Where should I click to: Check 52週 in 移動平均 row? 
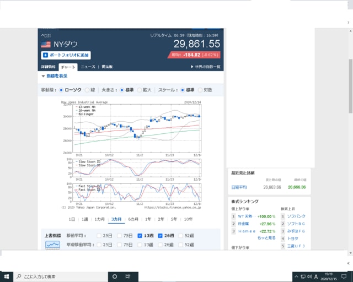(180, 236)
